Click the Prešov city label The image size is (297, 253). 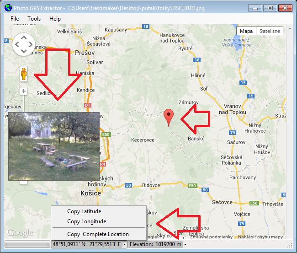85,53
